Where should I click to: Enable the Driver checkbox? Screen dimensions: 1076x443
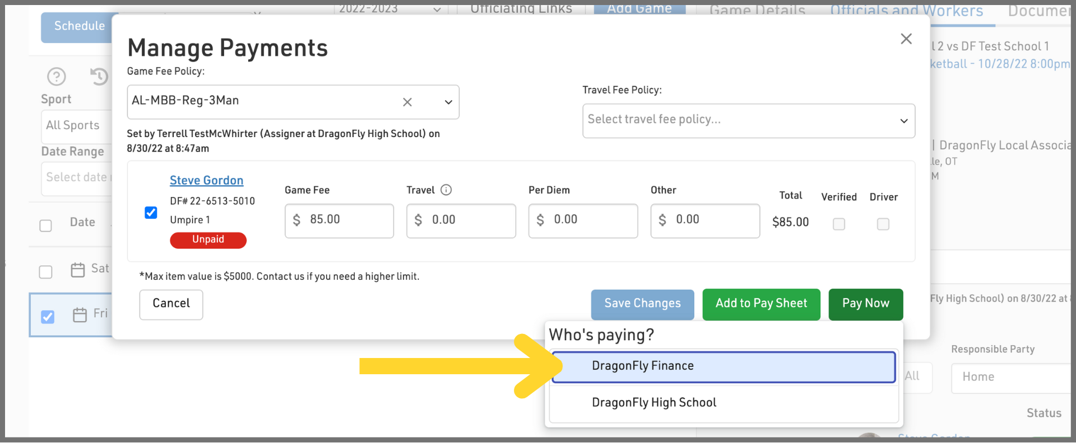[x=883, y=224]
